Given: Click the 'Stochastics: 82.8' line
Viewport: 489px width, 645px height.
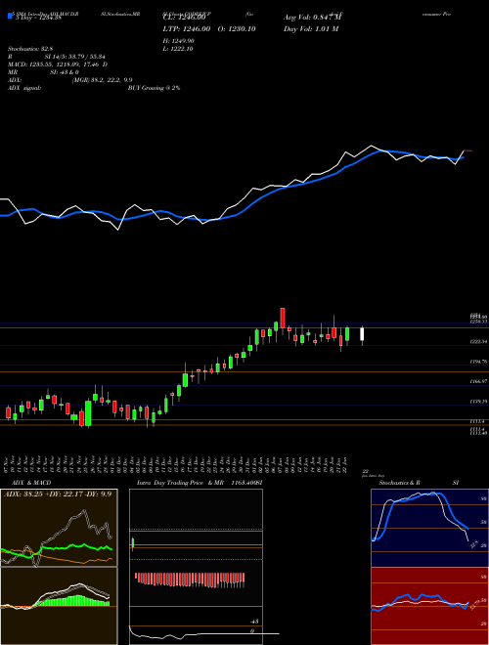Looking at the screenshot, I should click(x=28, y=49).
